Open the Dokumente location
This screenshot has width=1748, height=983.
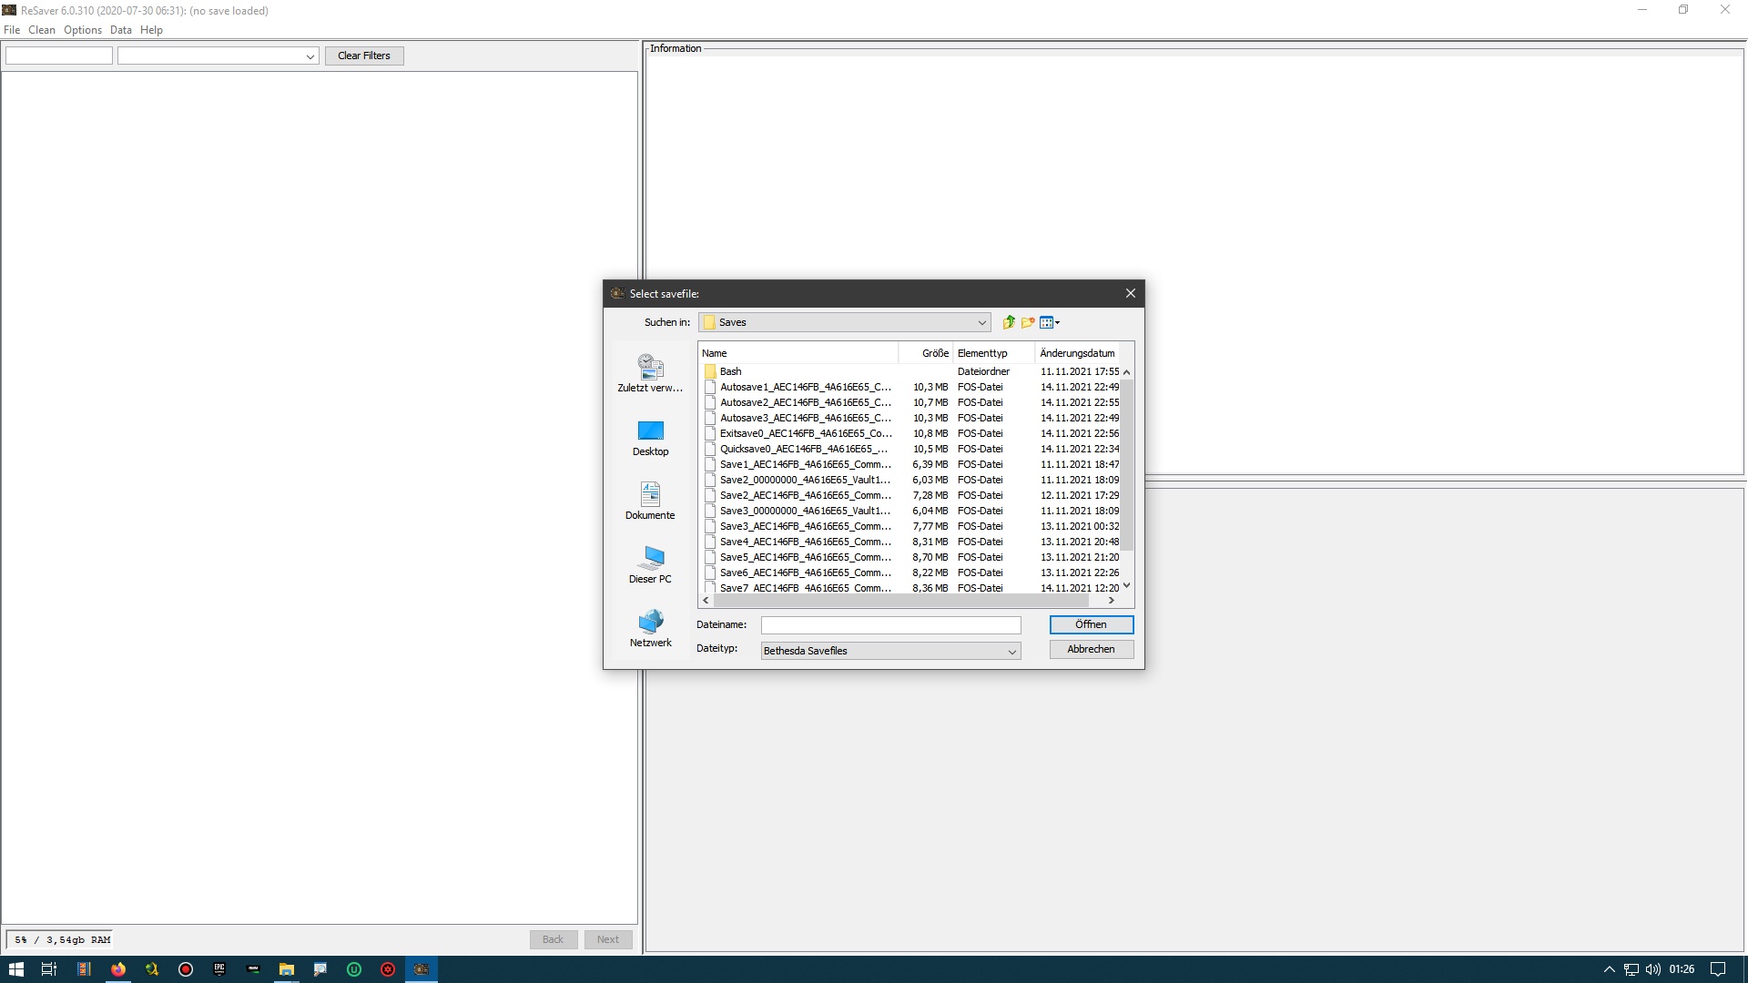tap(650, 501)
